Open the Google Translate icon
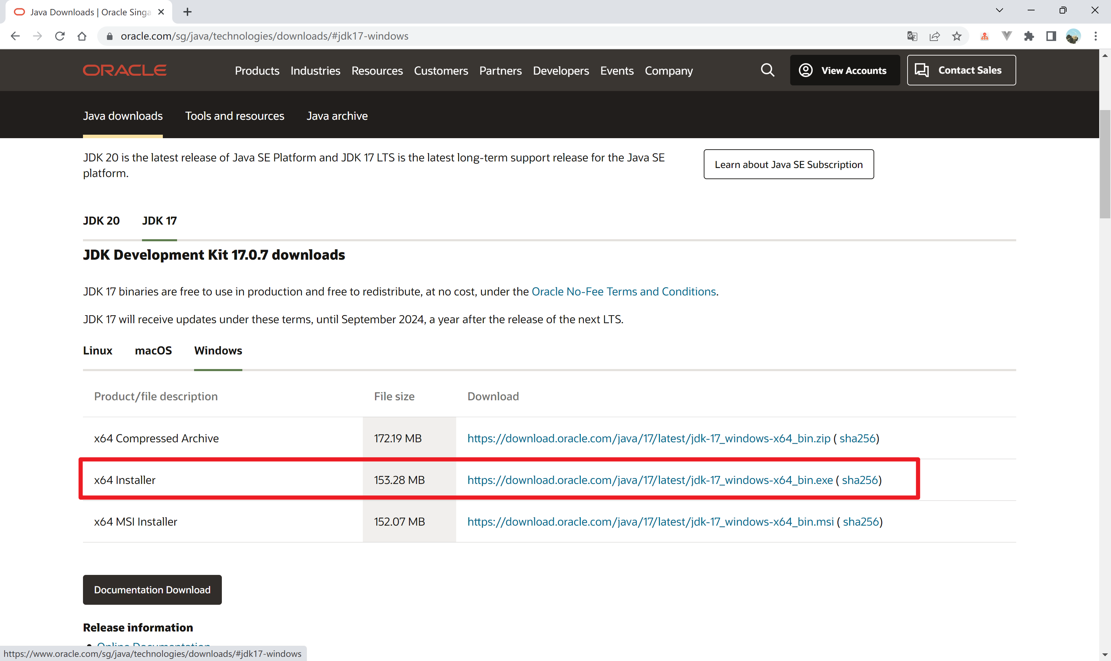Viewport: 1111px width, 661px height. coord(912,36)
